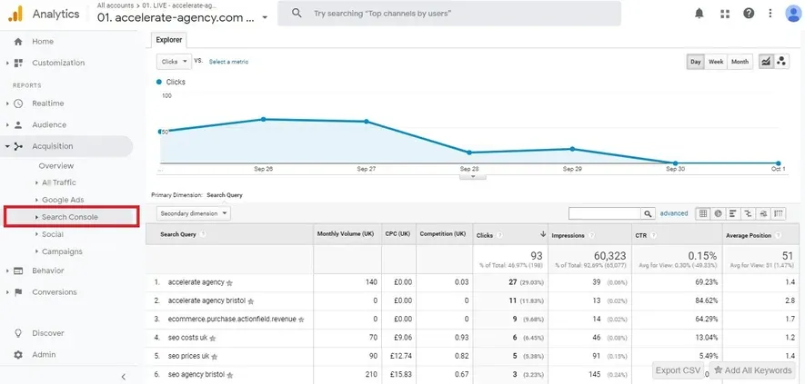Open Overview under Acquisition

point(56,165)
